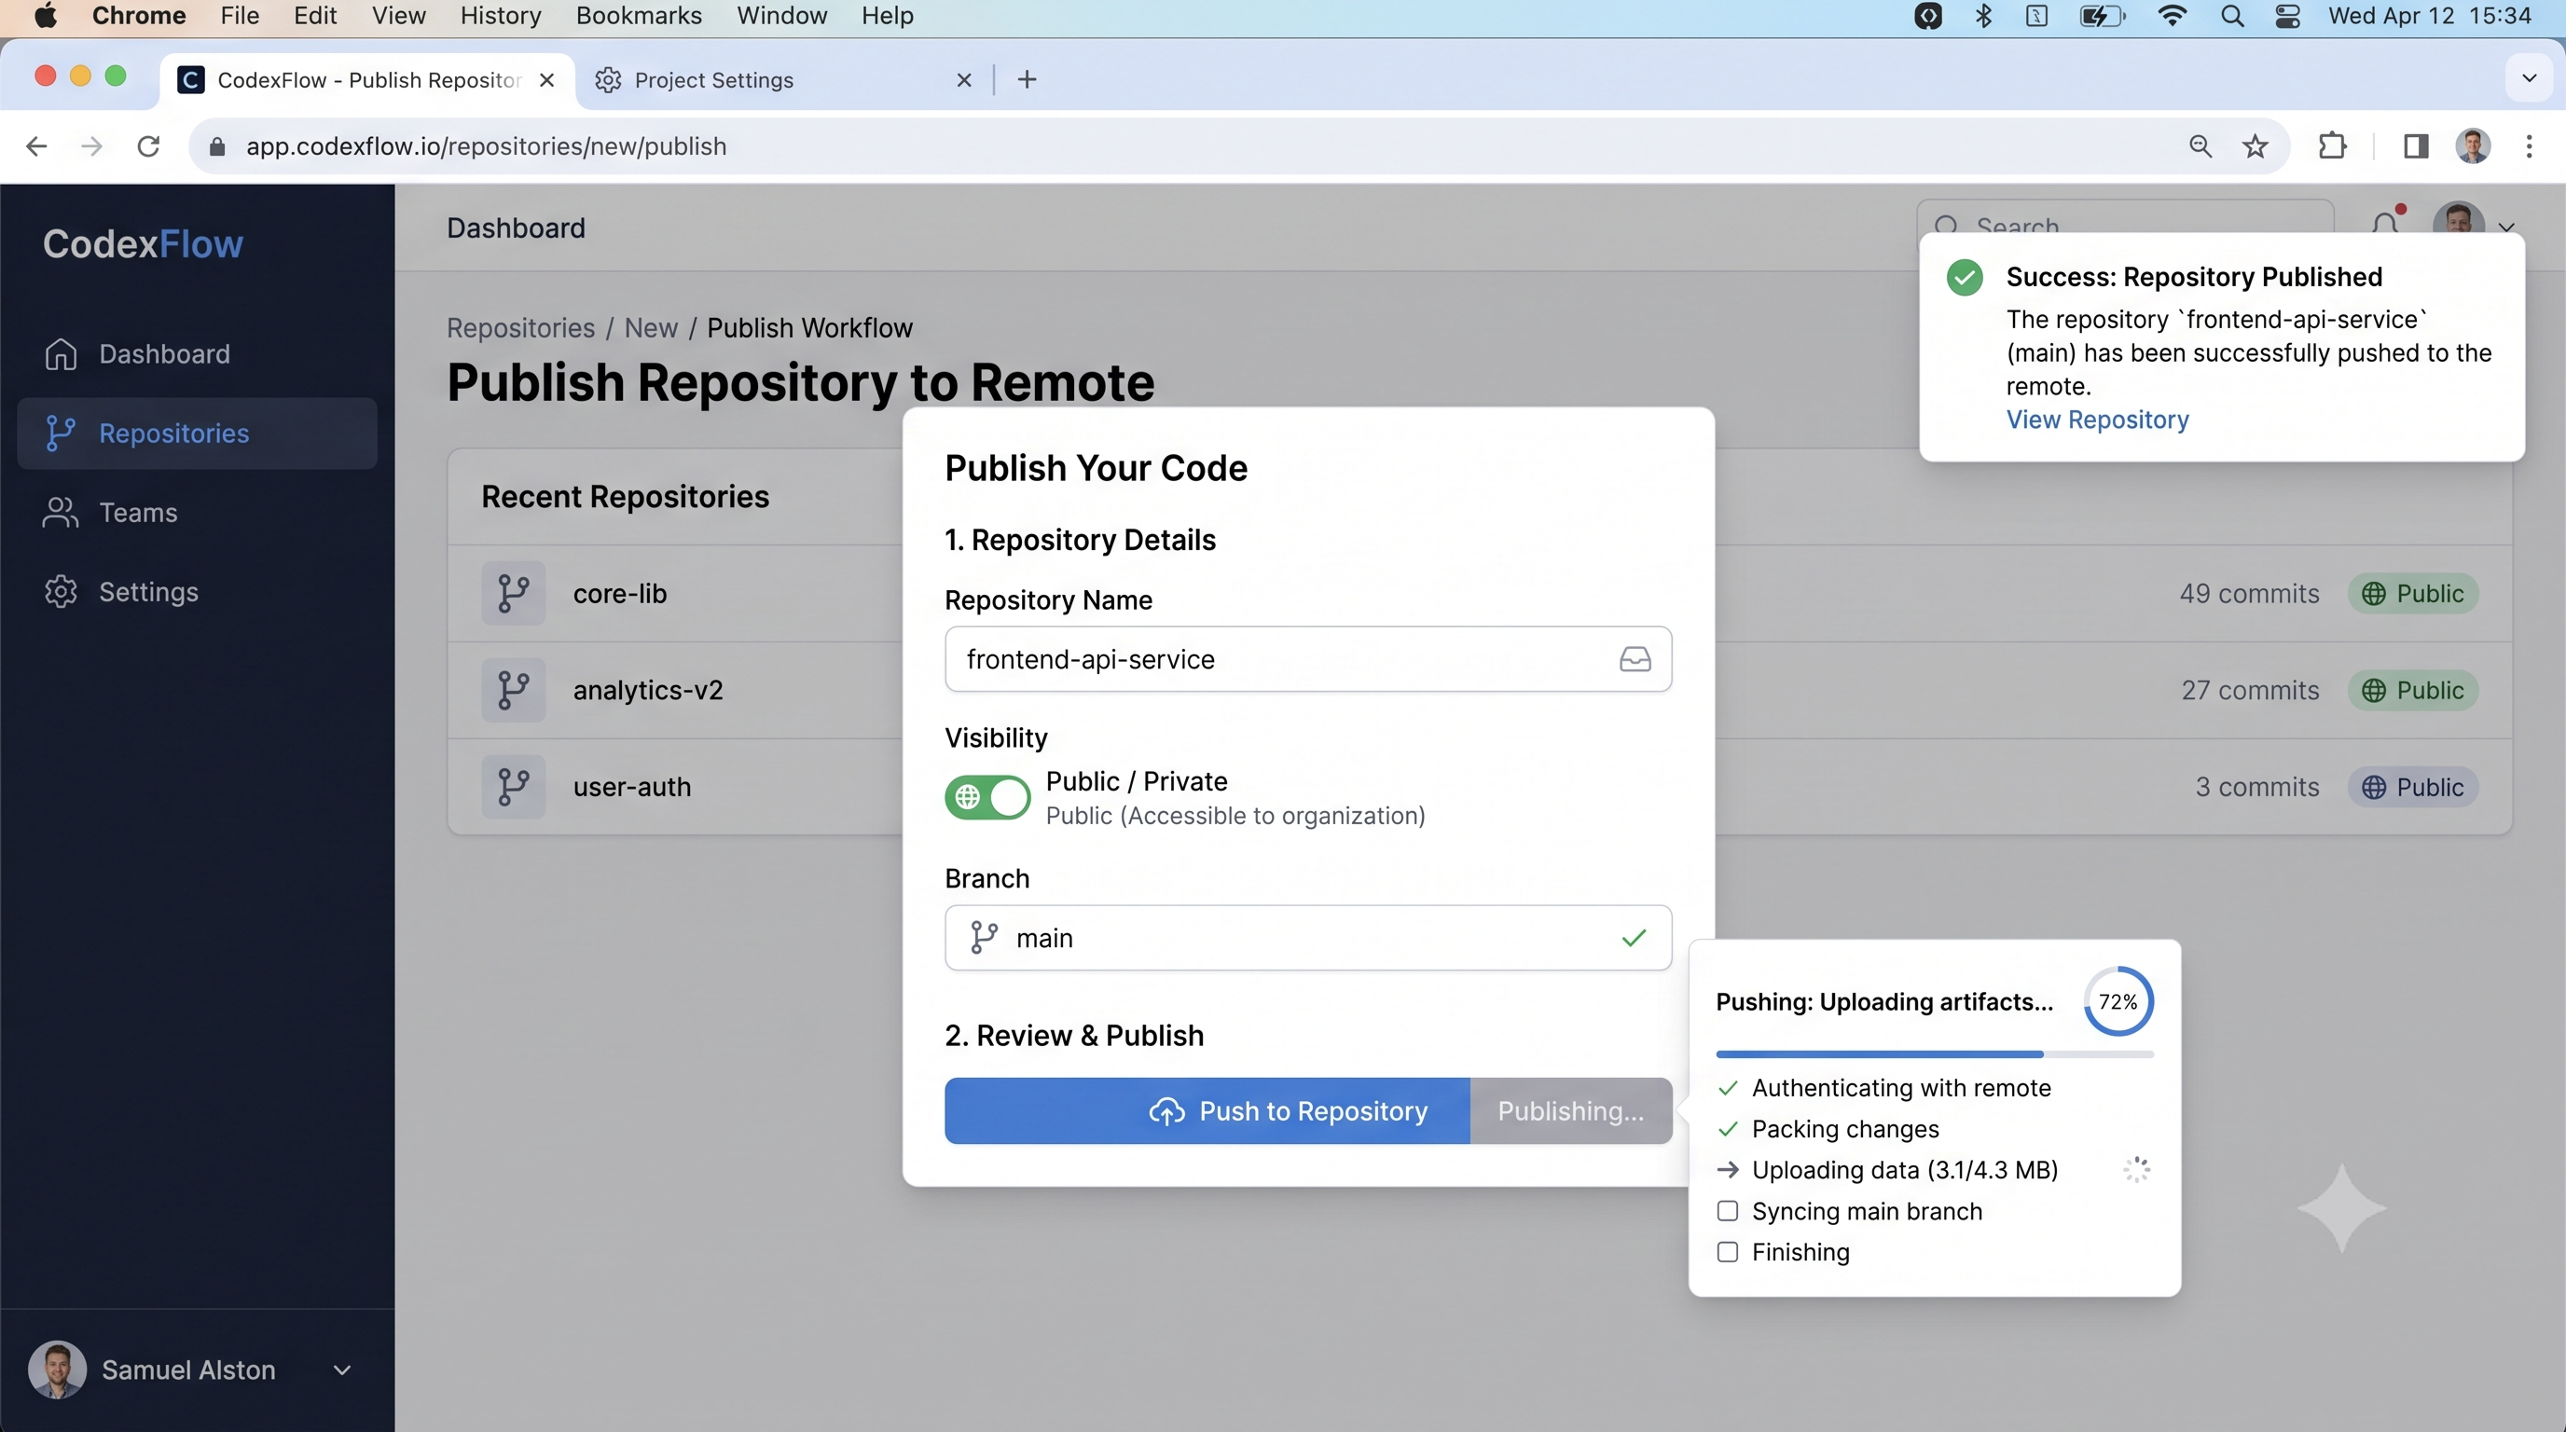2566x1432 pixels.
Task: Click the core-lib repository branch icon
Action: tap(513, 594)
